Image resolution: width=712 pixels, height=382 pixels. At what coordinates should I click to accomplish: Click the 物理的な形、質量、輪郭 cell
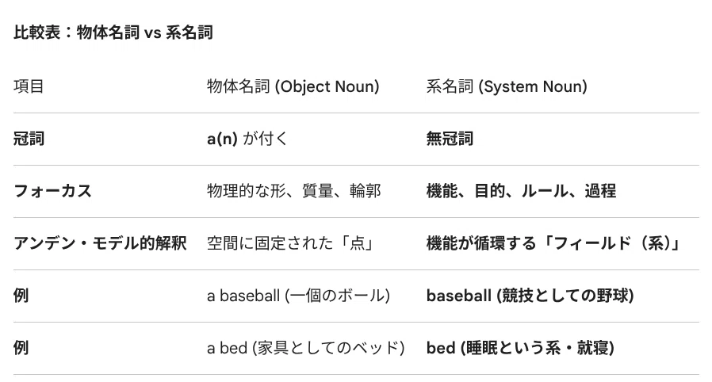(294, 191)
